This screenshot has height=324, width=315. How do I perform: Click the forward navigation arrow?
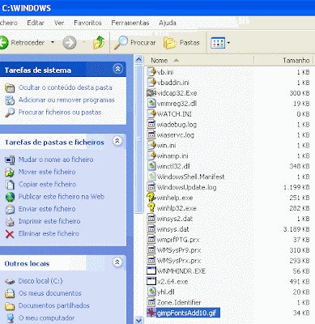pos(70,43)
